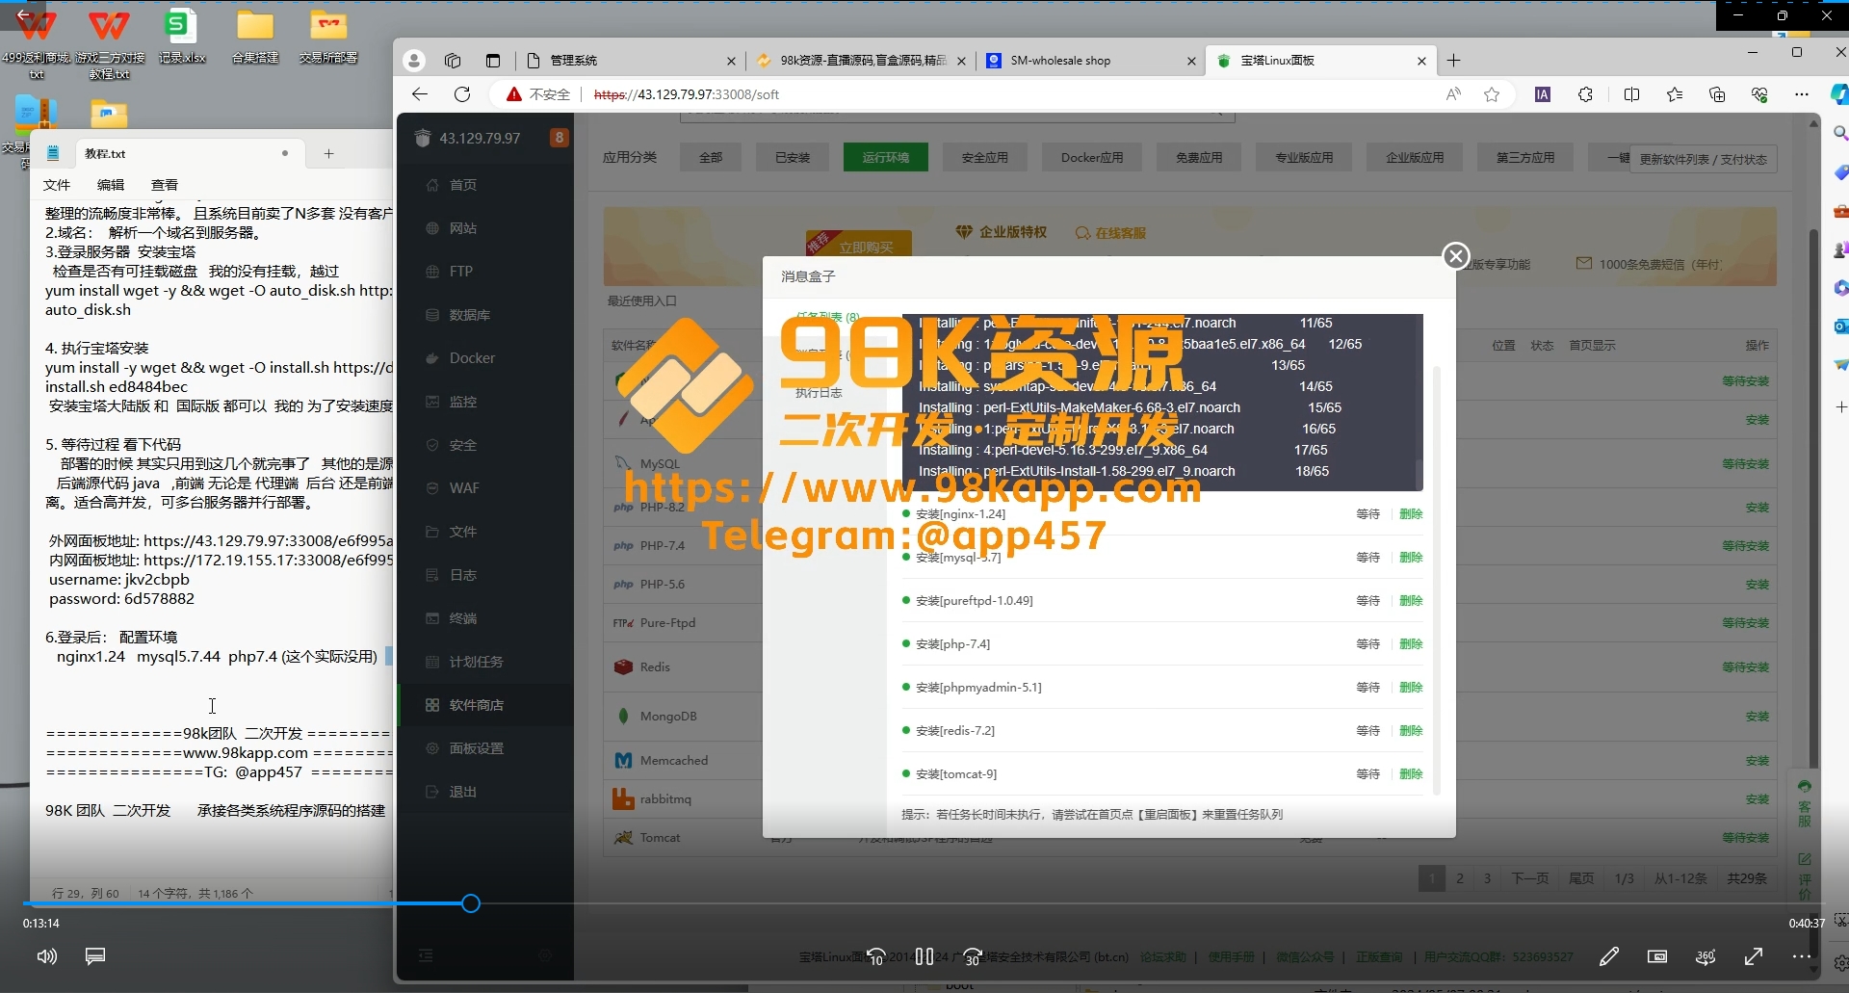This screenshot has height=993, width=1849.
Task: Click 更新软件列表 / 支付状态 button
Action: (x=1703, y=159)
